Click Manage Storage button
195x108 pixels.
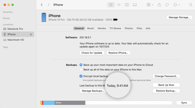(179, 17)
